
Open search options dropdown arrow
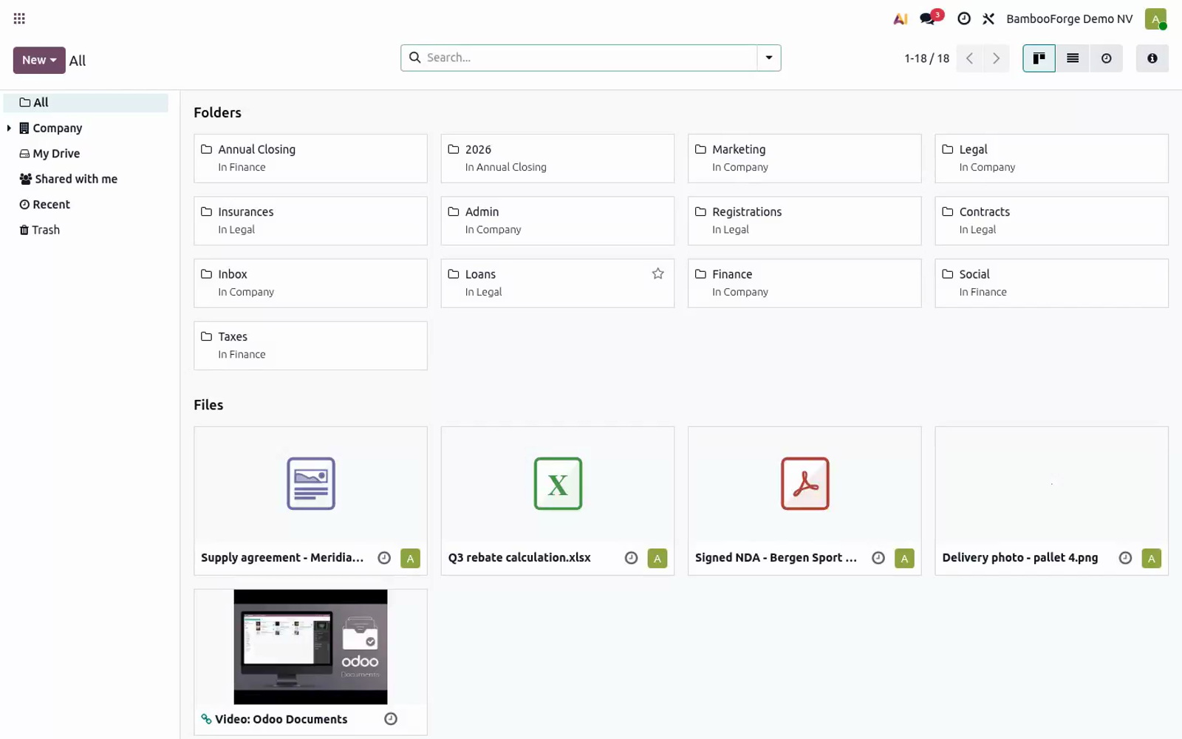click(x=769, y=58)
